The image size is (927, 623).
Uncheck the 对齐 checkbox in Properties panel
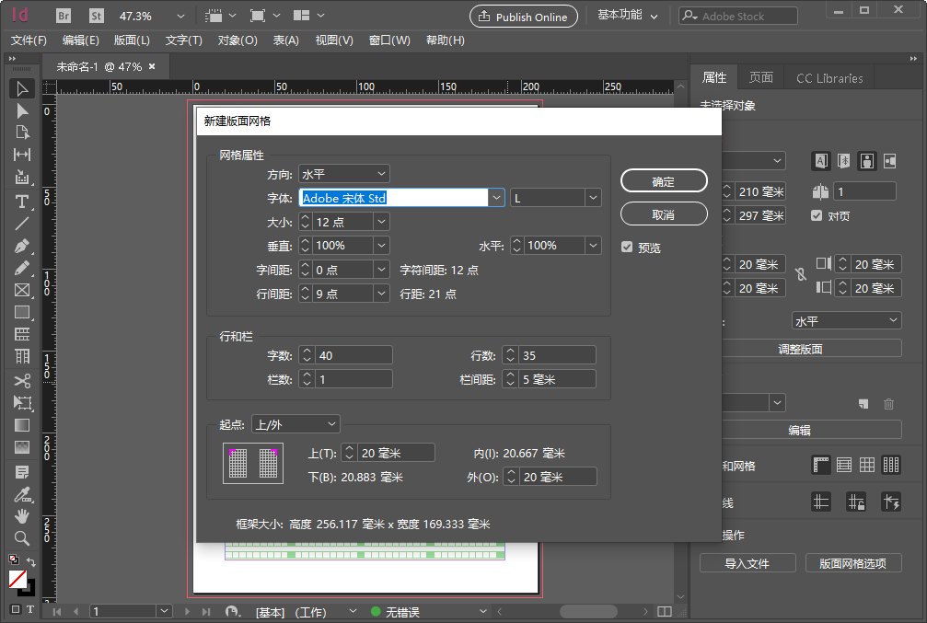[818, 215]
